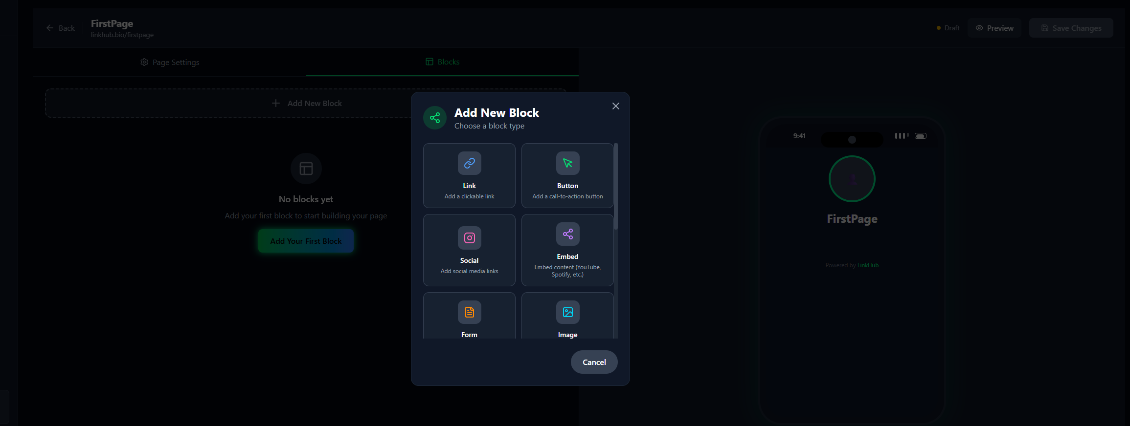Switch to the Page Settings tab

(x=170, y=62)
